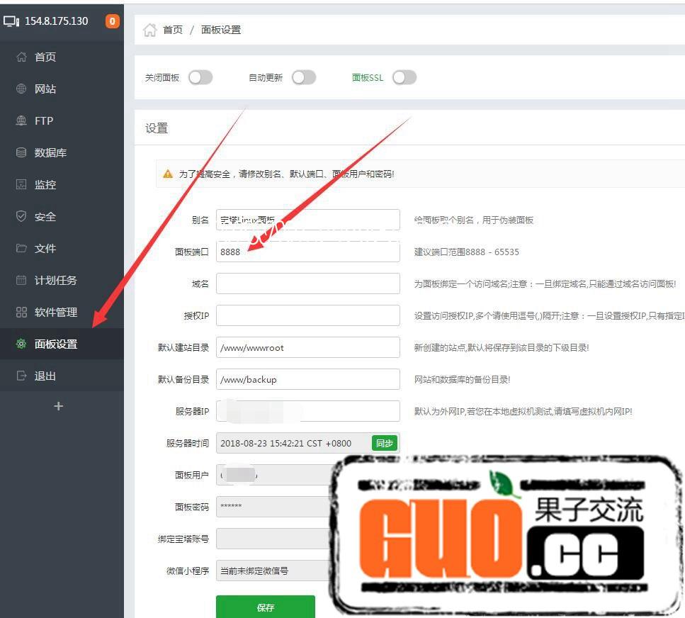Click 退出 to log out
The height and width of the screenshot is (618, 685).
(x=45, y=376)
